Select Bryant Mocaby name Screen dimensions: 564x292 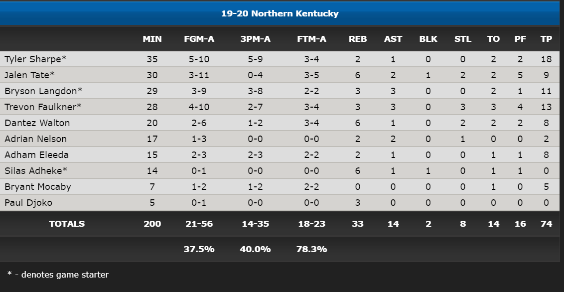coord(38,187)
